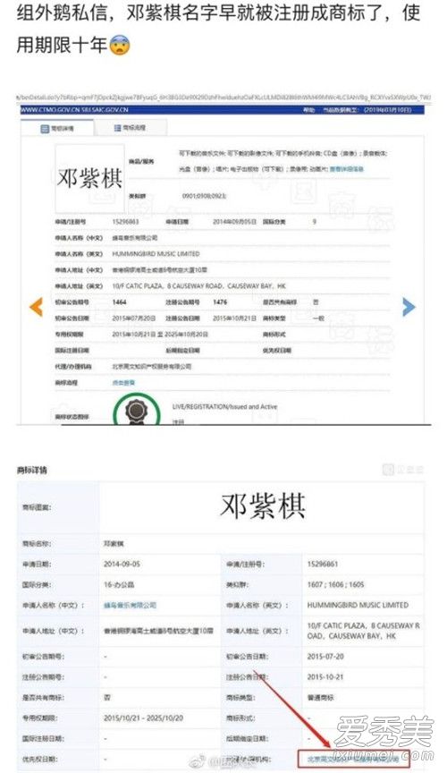
Task: Select date 2015-10-21 cell
Action: (x=325, y=677)
